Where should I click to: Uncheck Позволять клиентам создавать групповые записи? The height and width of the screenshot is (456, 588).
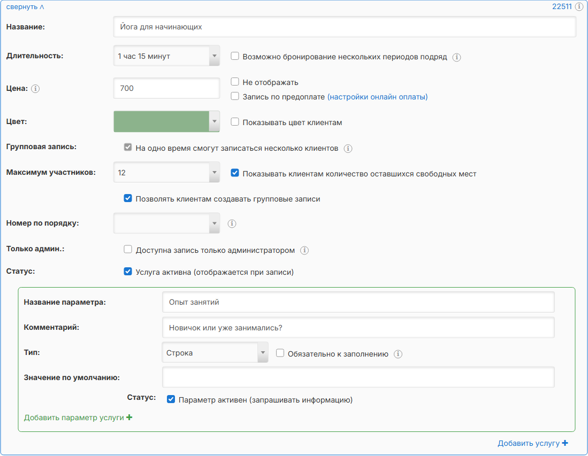[128, 198]
